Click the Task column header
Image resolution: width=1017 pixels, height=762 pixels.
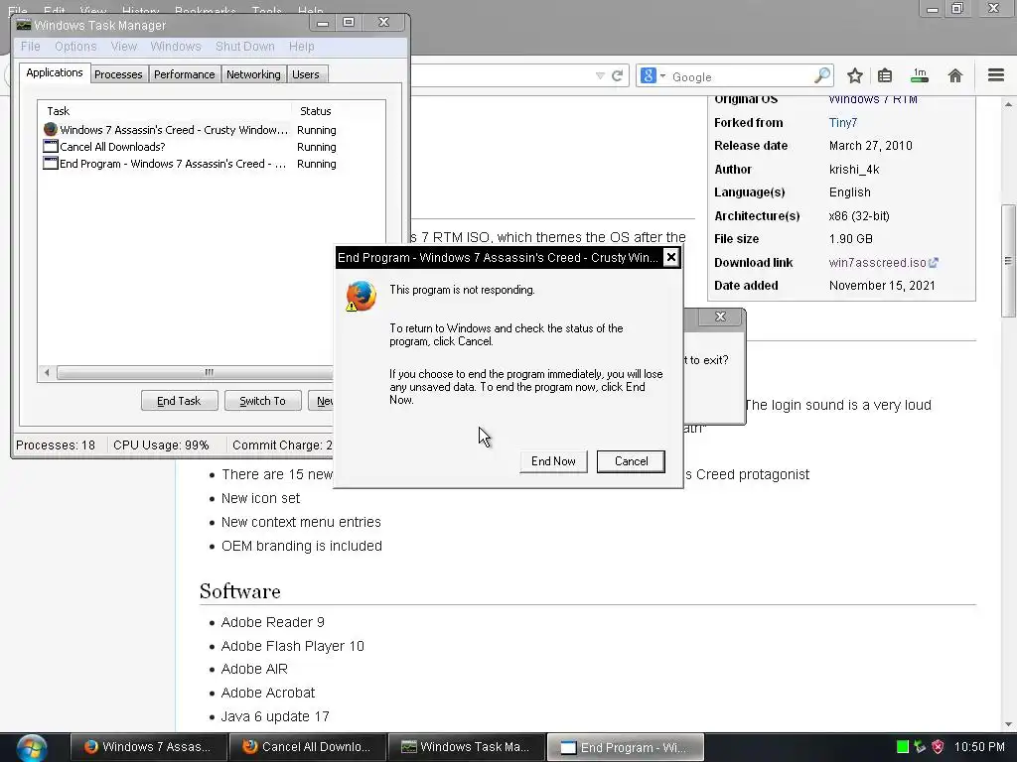coord(165,111)
